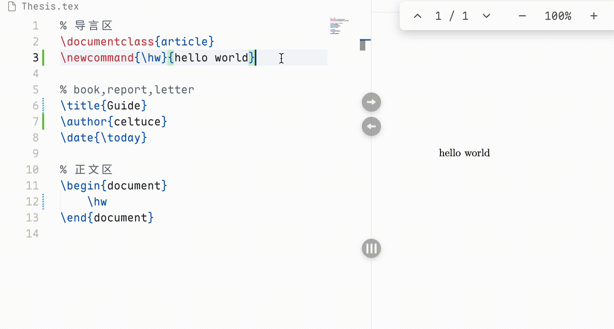Zoom in using the plus icon
614x329 pixels.
point(594,16)
